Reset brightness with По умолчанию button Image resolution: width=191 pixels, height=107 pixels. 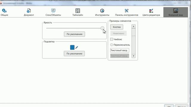coord(74,34)
